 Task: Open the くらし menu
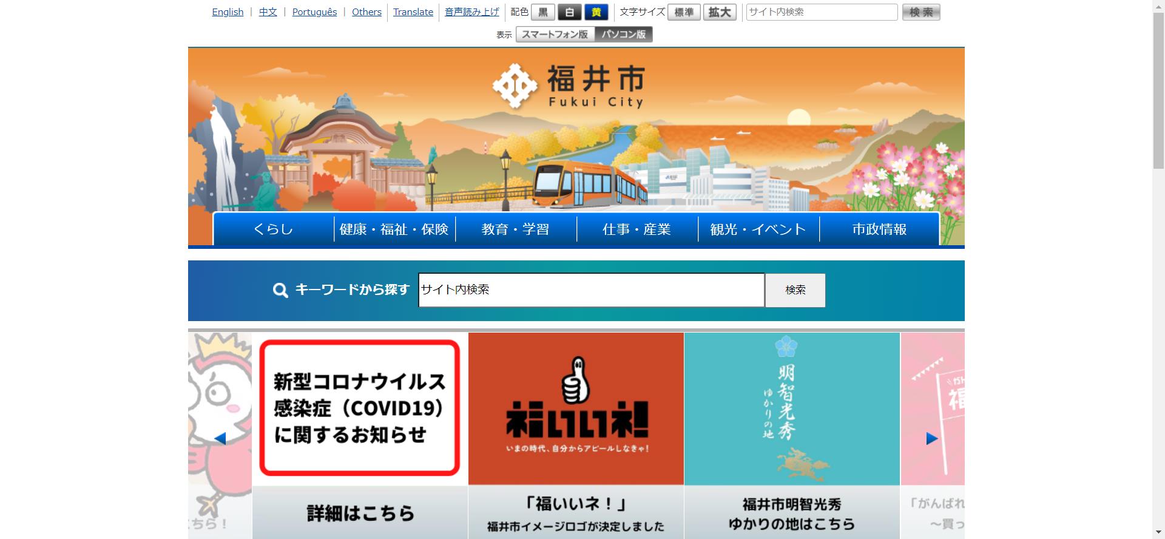click(x=274, y=229)
